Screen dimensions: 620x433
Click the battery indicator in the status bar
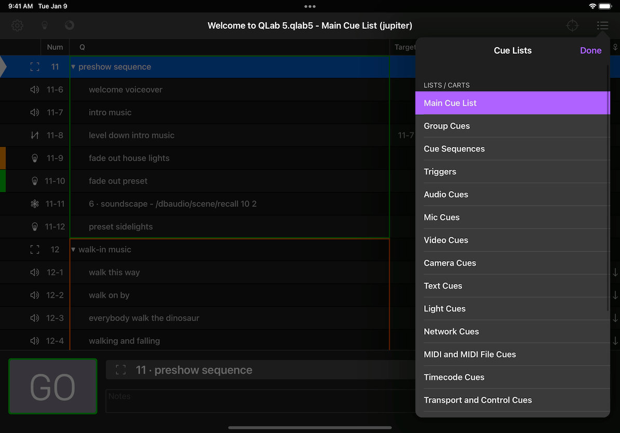[605, 6]
